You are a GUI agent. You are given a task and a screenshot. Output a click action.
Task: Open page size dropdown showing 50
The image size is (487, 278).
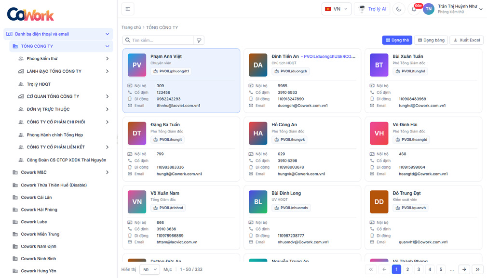(149, 270)
